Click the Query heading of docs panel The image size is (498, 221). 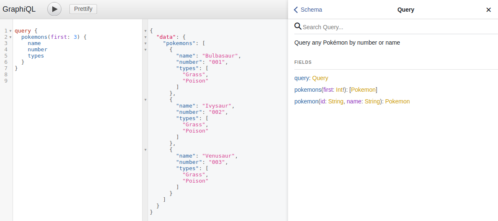pos(406,10)
